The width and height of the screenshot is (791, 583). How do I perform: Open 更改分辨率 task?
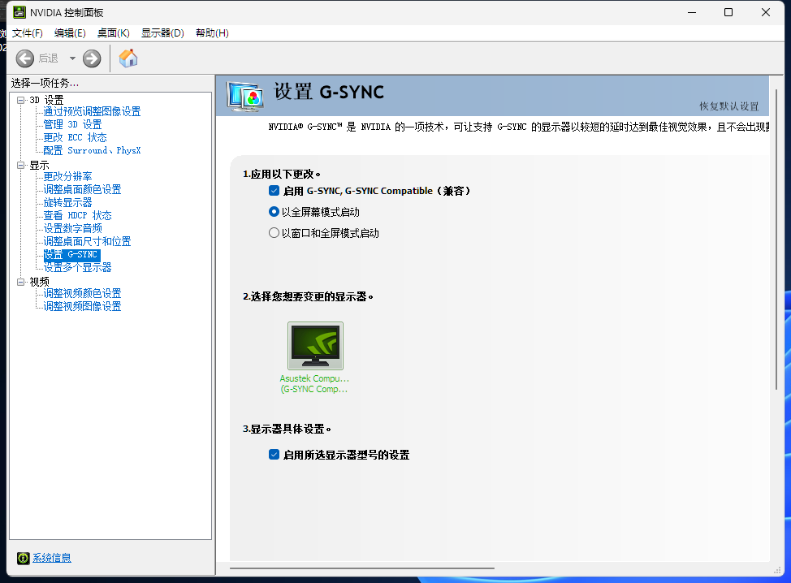[67, 176]
